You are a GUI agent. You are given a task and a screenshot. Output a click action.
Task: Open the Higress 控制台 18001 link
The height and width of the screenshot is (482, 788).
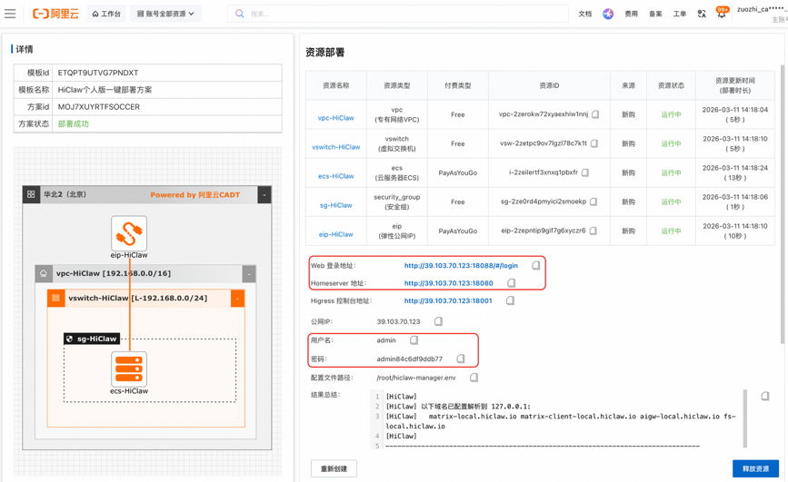point(448,300)
